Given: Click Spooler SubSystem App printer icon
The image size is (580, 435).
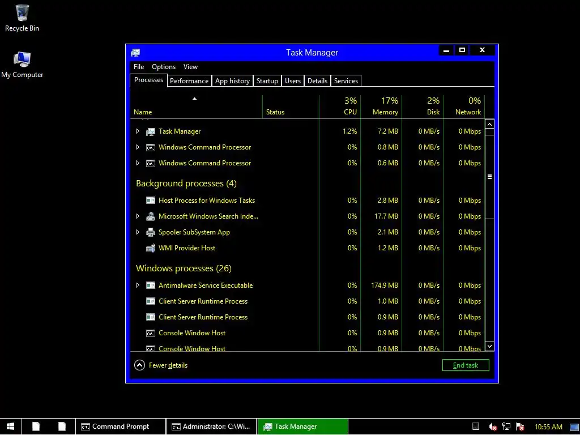Looking at the screenshot, I should click(151, 232).
